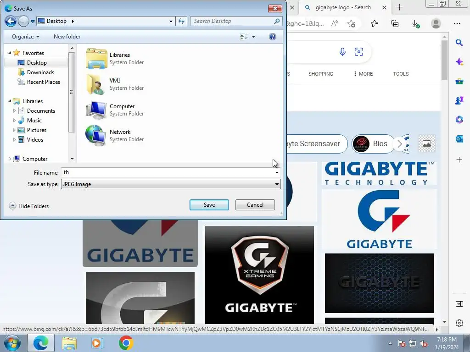Open Copilot sparkle icon in Edge sidebar

tap(459, 62)
